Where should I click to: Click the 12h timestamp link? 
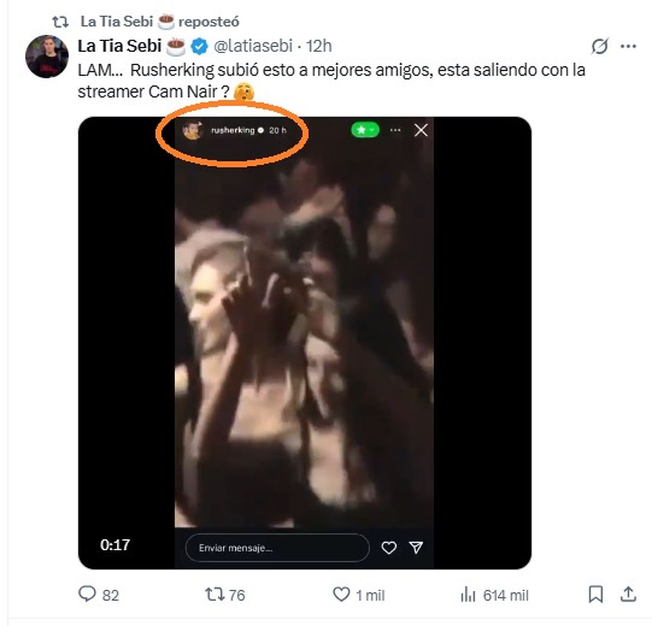(x=319, y=46)
